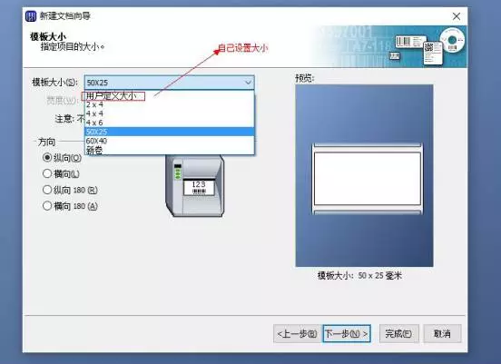Screen dimensions: 501x364
Task: Choose the 横向 180 (A) orientation option
Action: (47, 206)
